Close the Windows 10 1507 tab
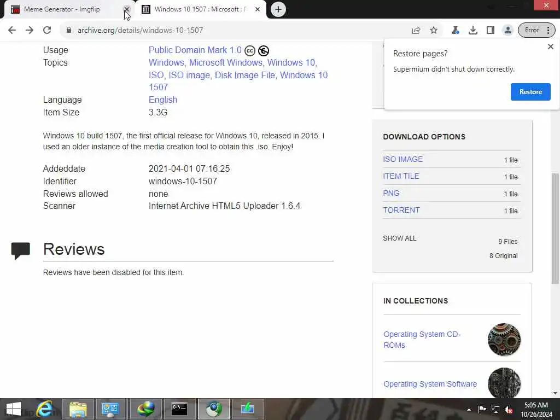This screenshot has width=560, height=420. (258, 9)
